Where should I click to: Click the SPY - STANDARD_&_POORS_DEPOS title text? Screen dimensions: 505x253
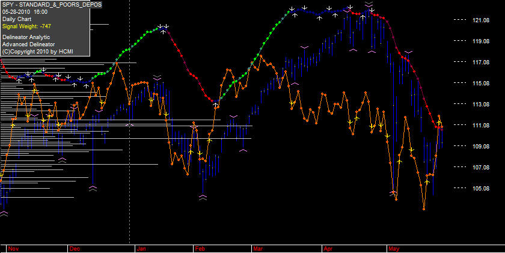coord(52,4)
